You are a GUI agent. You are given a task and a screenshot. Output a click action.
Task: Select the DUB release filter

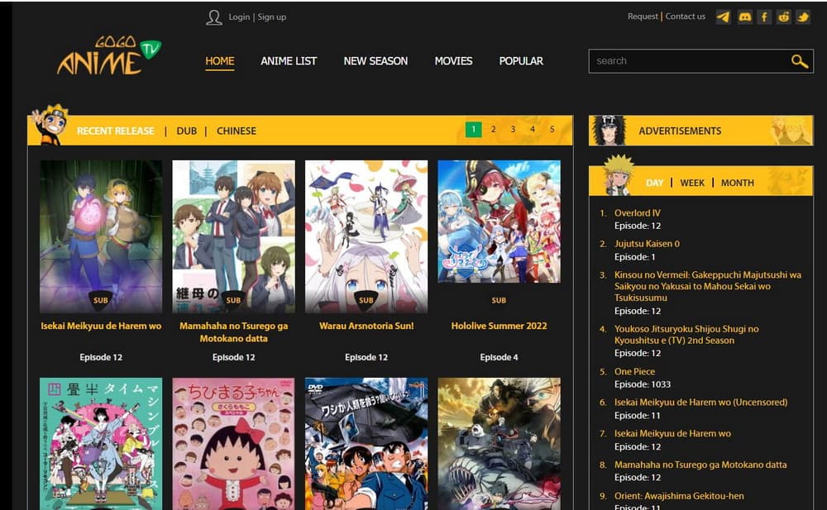coord(186,131)
